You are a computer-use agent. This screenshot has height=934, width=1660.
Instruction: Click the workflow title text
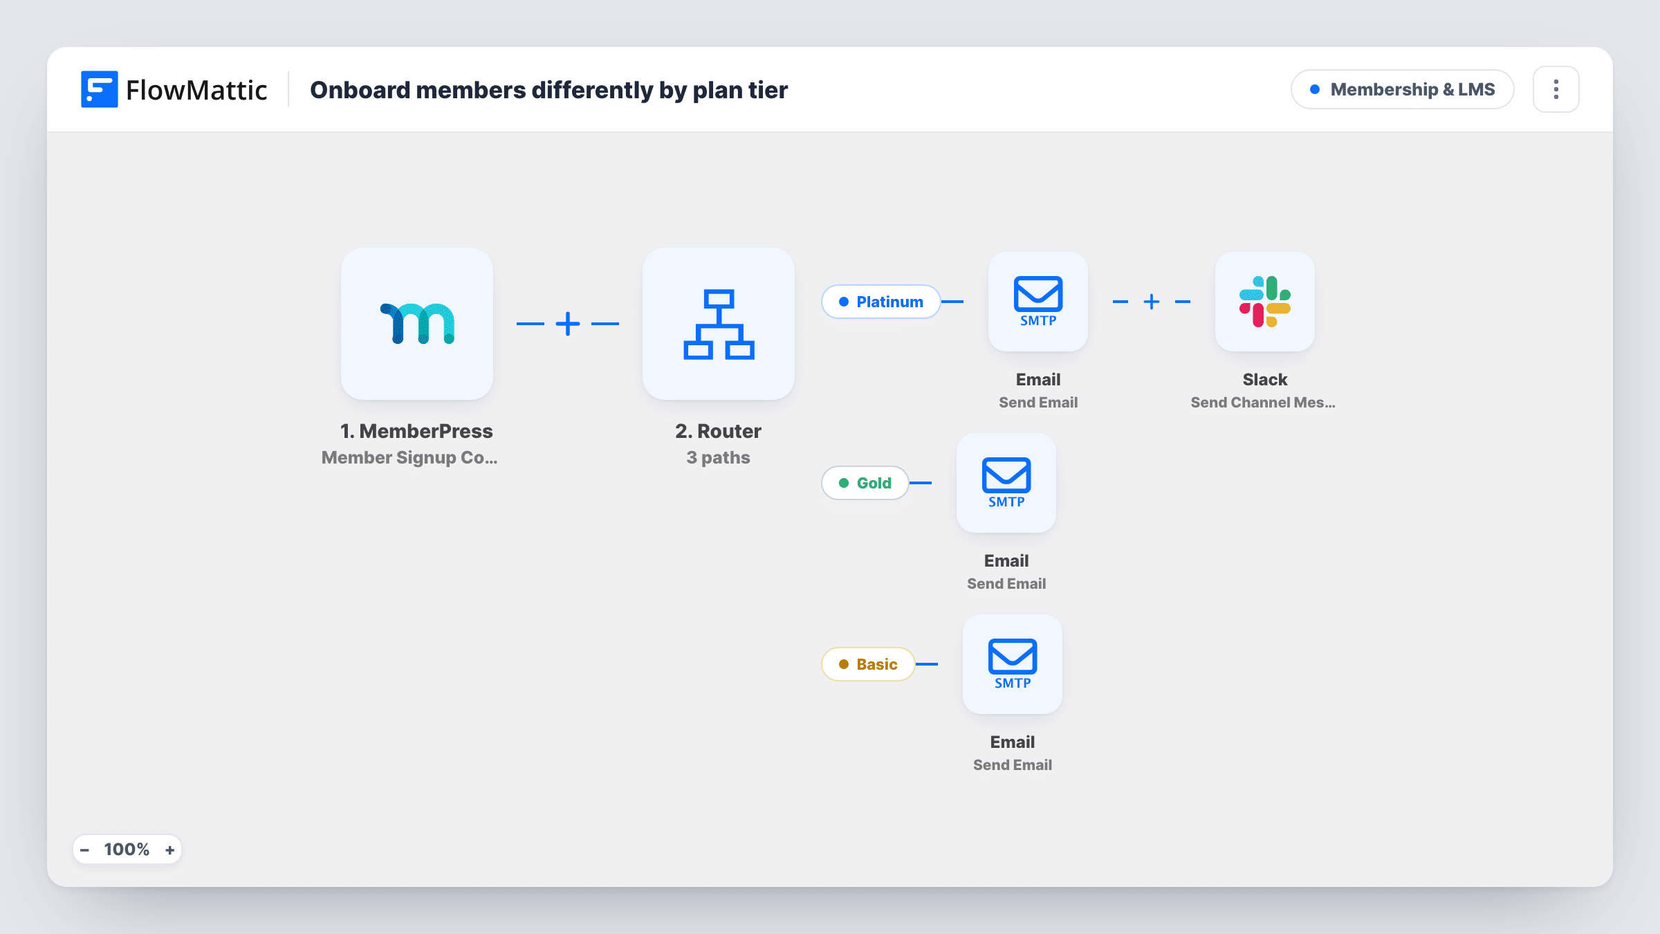tap(549, 90)
